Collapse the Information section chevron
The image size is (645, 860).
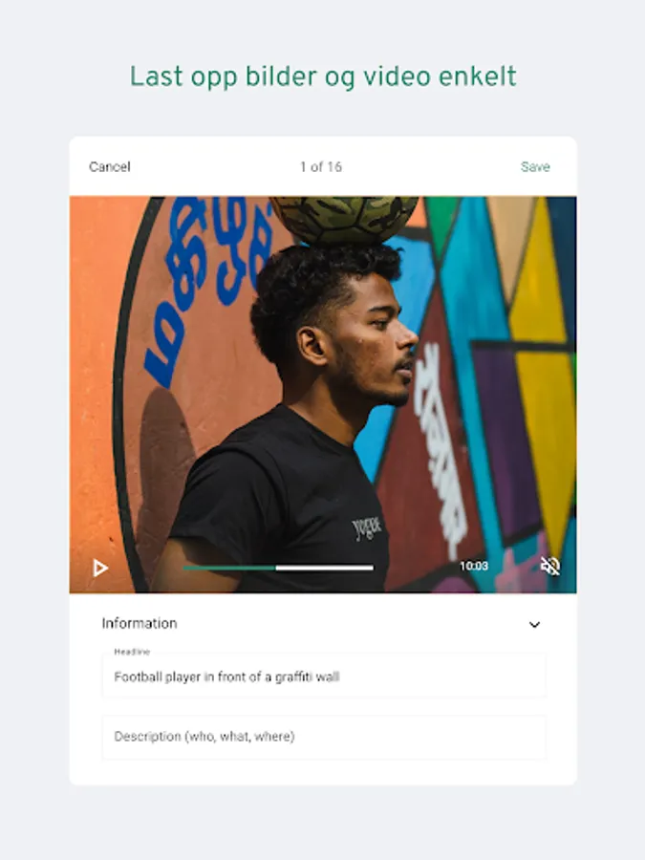[x=534, y=624]
